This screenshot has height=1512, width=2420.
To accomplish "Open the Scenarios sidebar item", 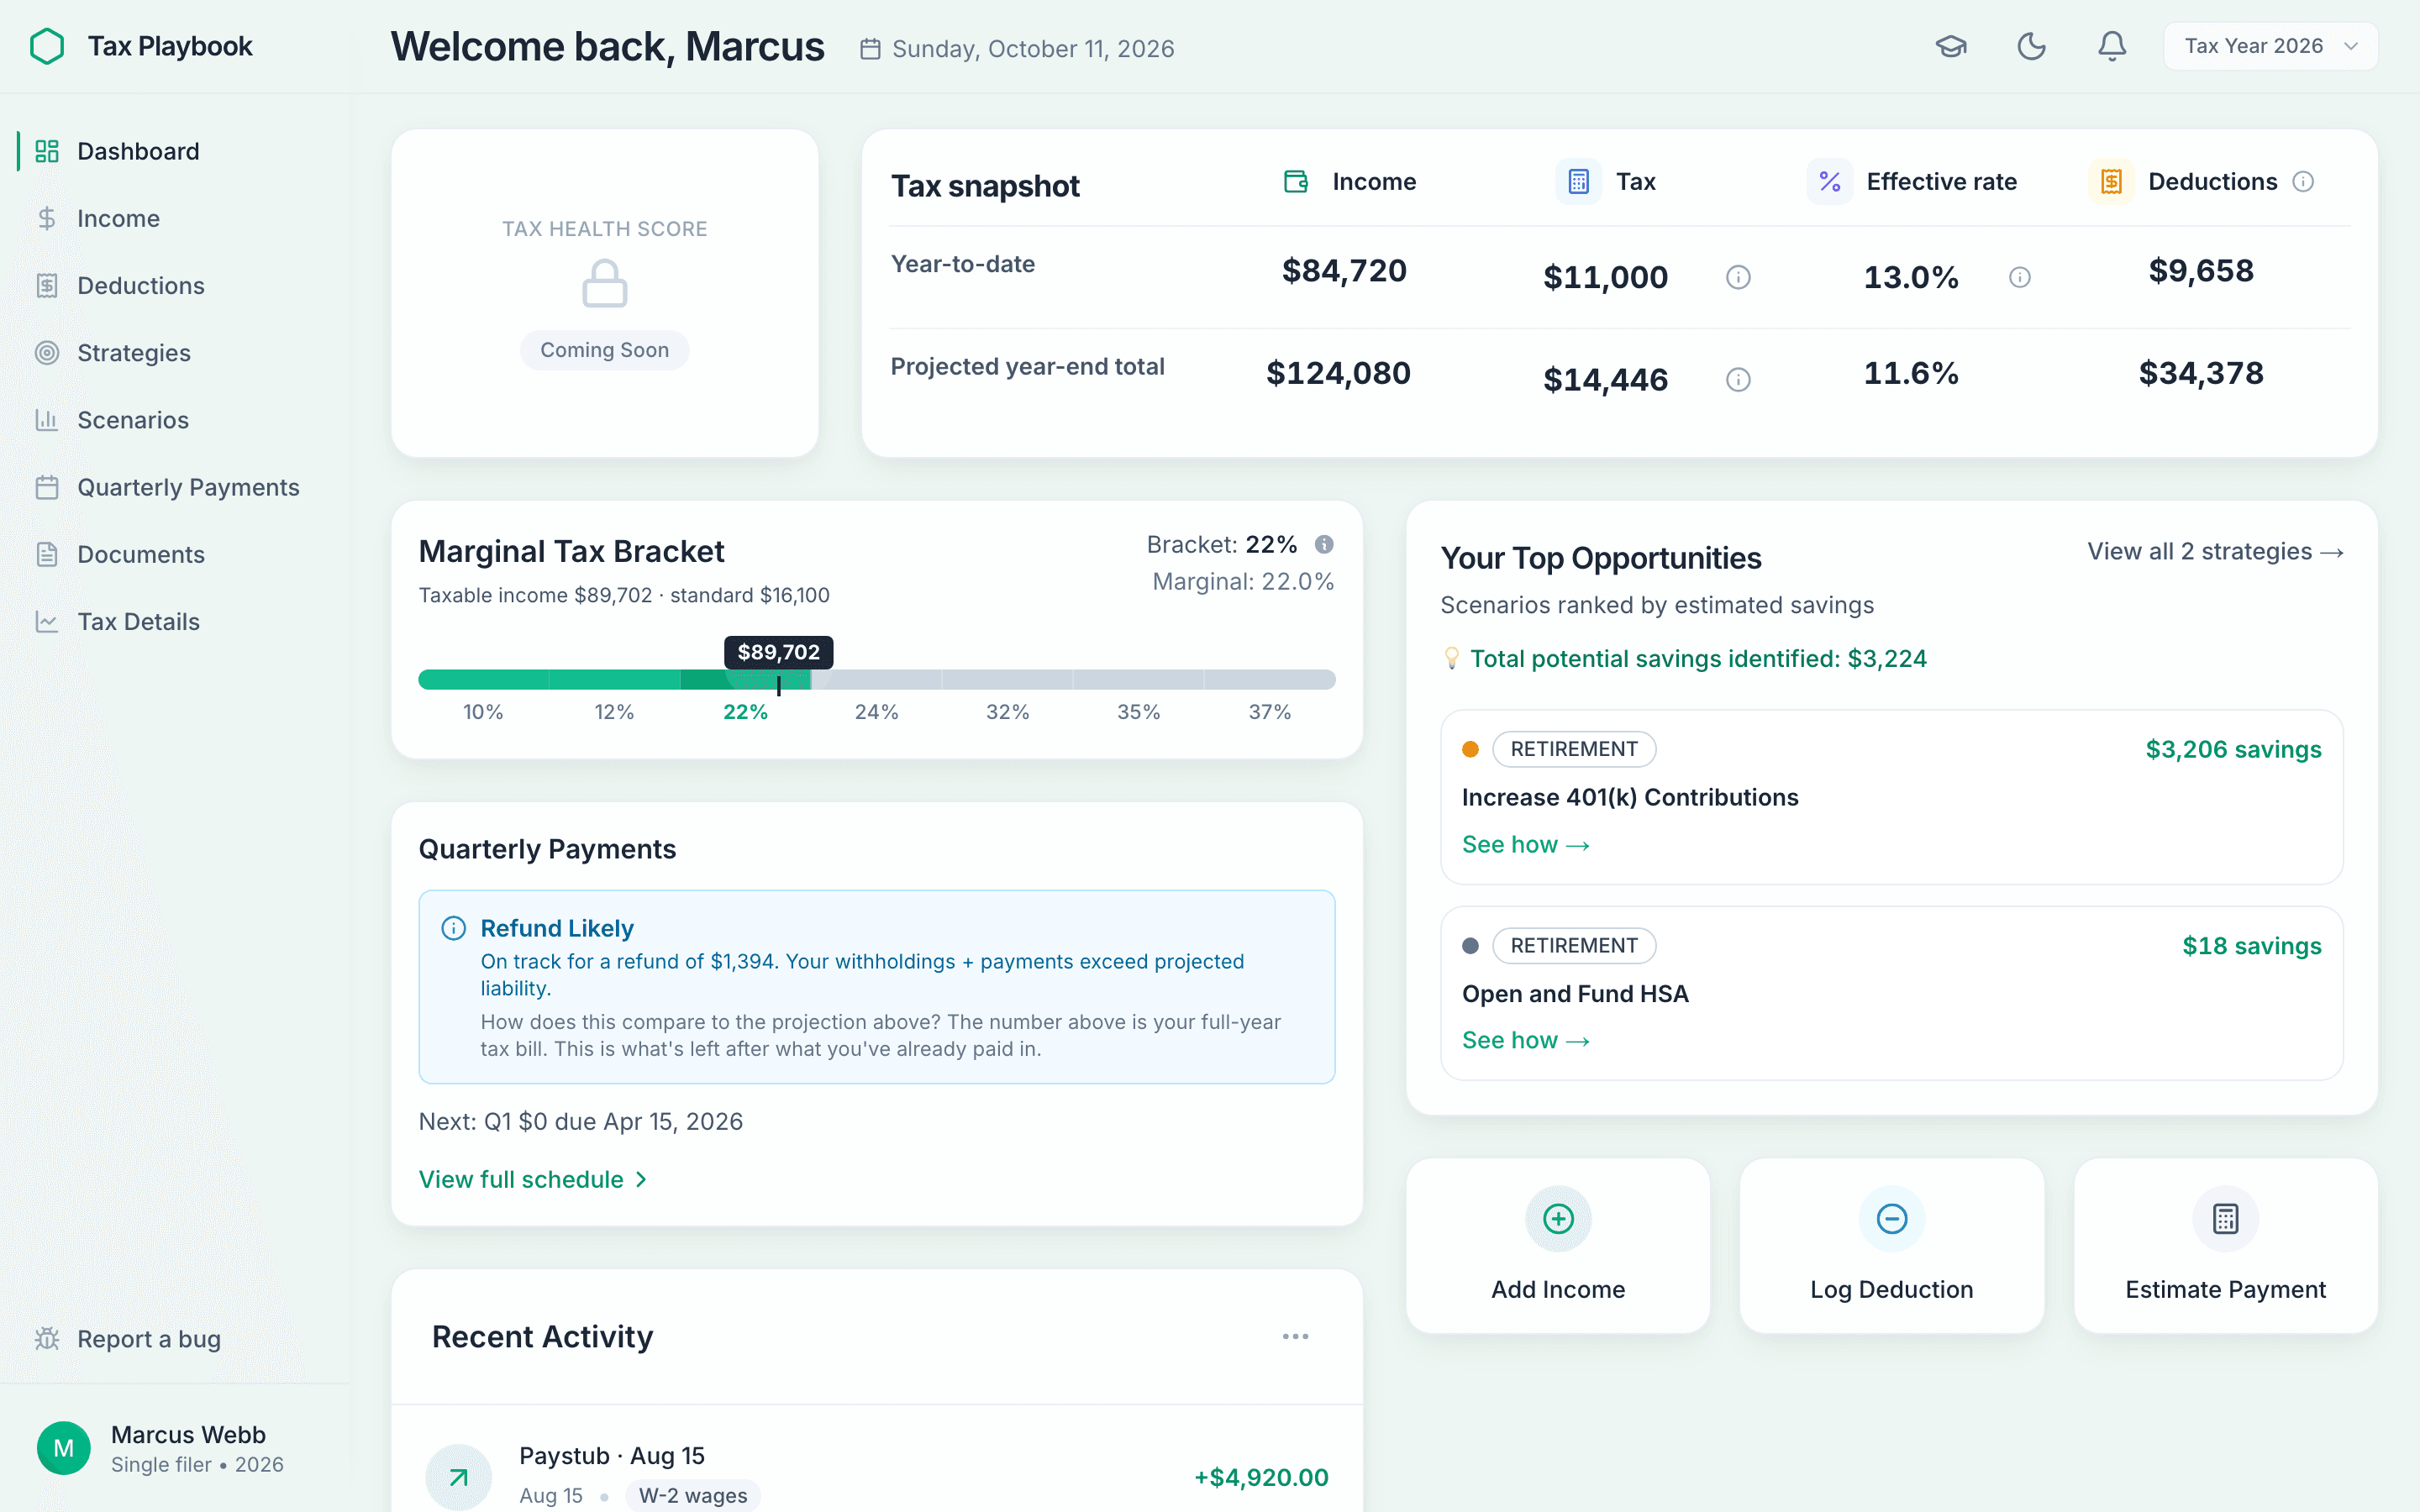I will tap(175, 419).
